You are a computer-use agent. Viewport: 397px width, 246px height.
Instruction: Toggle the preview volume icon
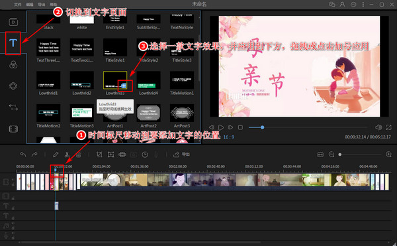click(378, 127)
